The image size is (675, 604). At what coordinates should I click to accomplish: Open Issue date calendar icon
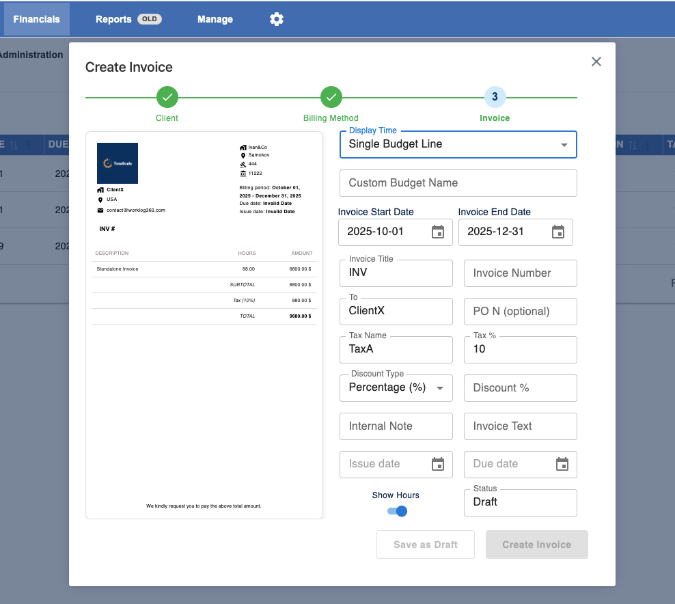click(438, 464)
